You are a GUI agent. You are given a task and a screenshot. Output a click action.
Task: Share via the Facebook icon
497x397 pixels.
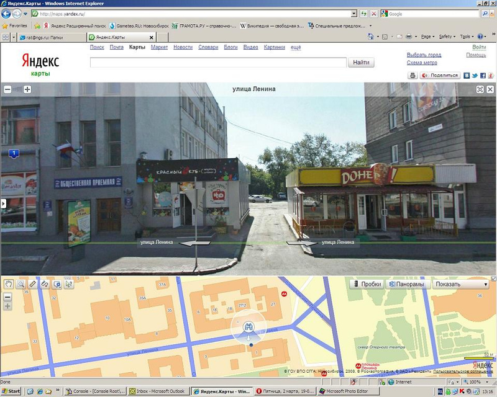[483, 75]
